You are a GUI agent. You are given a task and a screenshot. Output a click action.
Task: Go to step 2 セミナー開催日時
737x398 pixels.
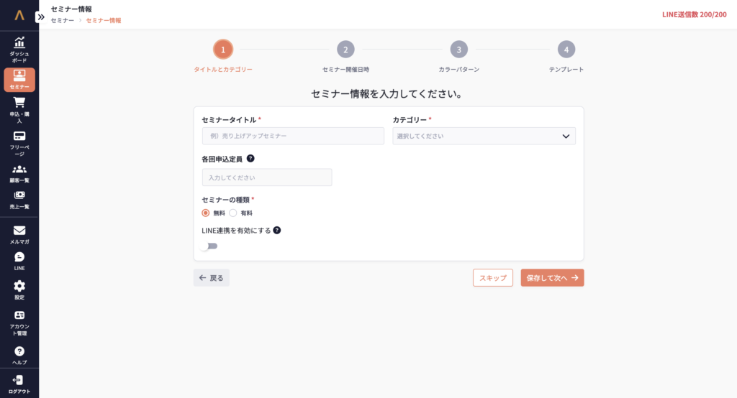[x=345, y=50]
